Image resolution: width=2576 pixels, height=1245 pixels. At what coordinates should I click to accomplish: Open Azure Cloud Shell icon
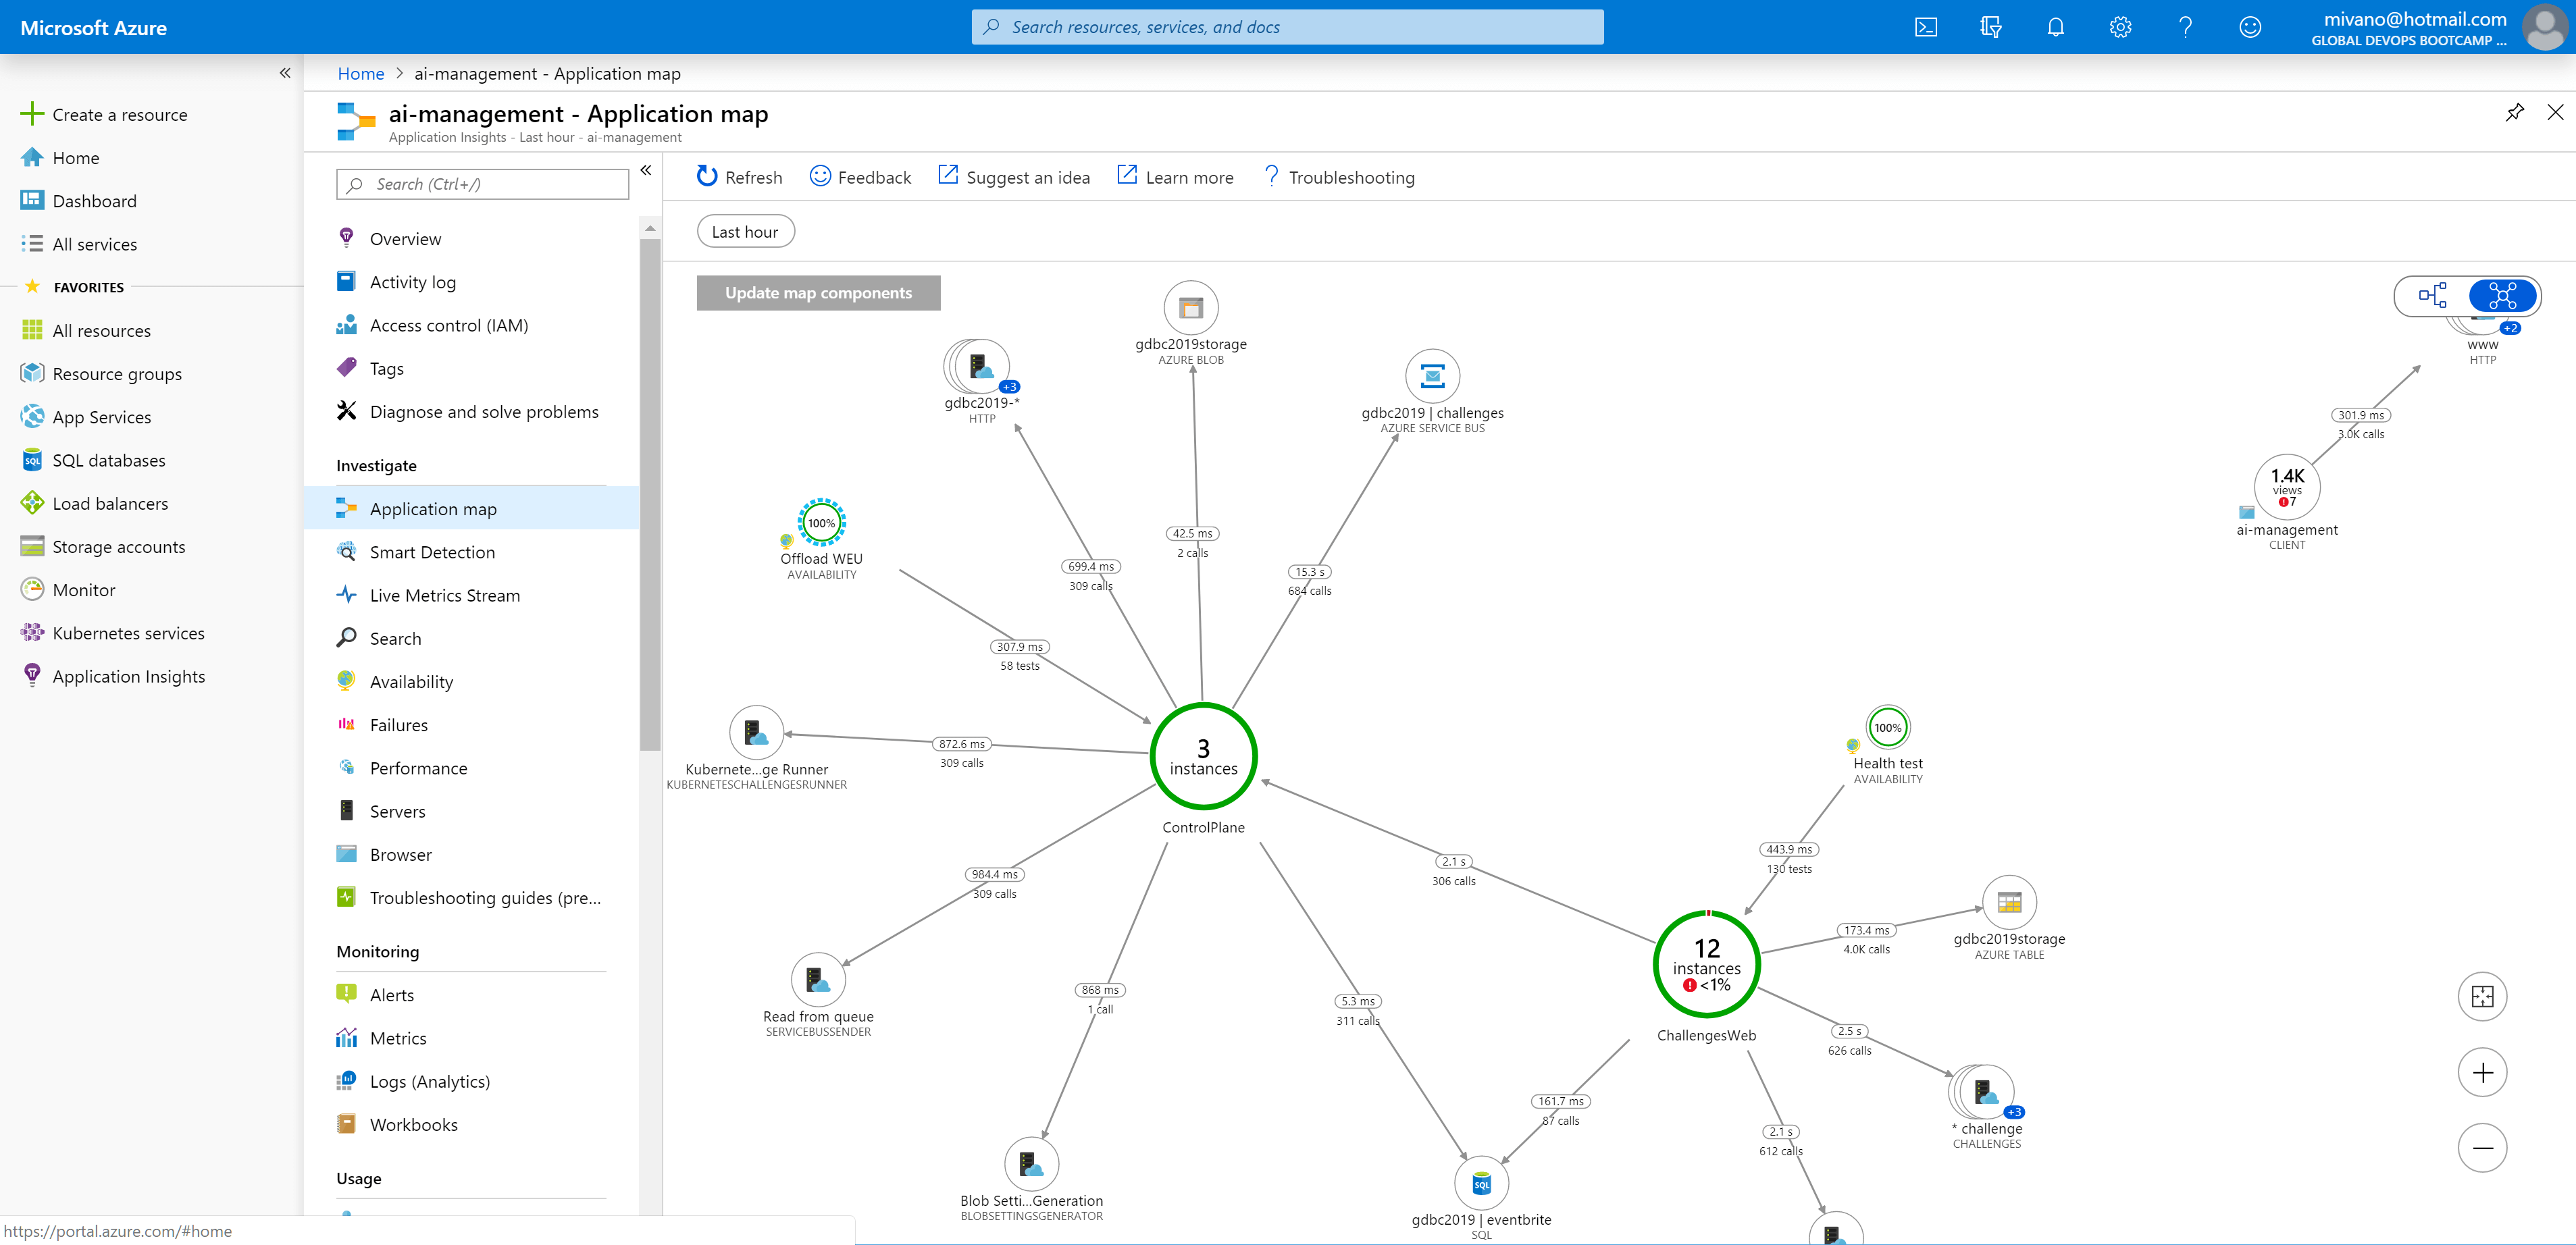[1925, 27]
